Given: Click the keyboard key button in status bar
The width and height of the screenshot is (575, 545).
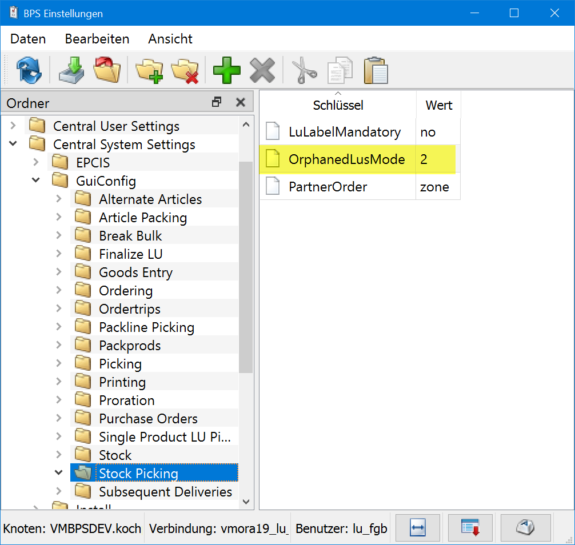Looking at the screenshot, I should tap(525, 528).
